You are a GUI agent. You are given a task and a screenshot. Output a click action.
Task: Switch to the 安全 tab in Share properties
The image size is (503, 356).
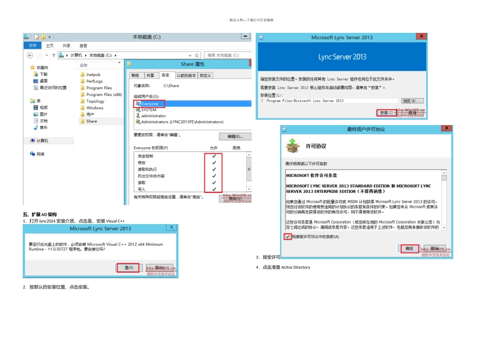coord(166,75)
